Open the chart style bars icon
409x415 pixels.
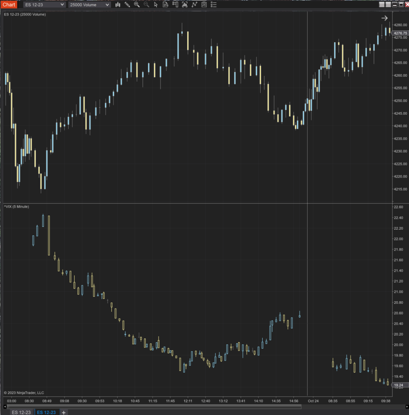(x=118, y=4)
